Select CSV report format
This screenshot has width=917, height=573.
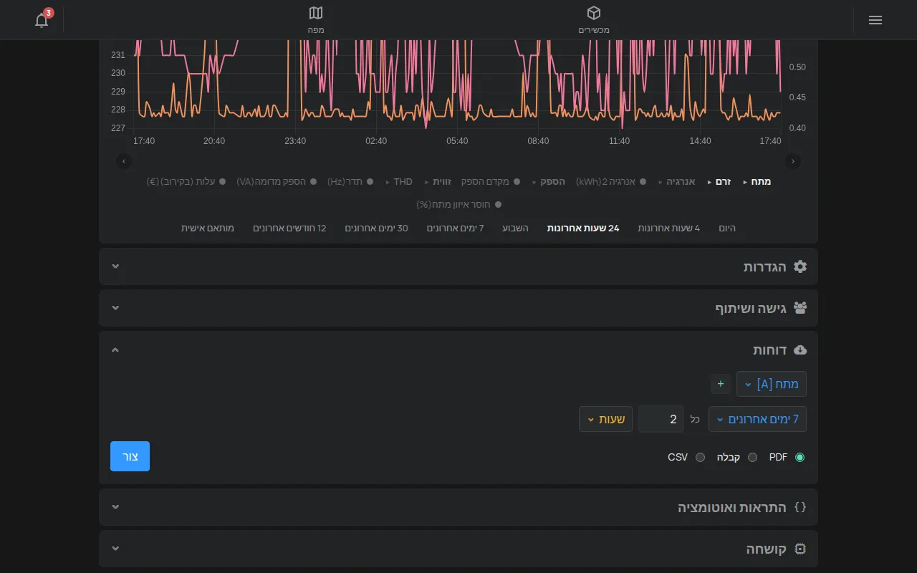[x=700, y=457]
